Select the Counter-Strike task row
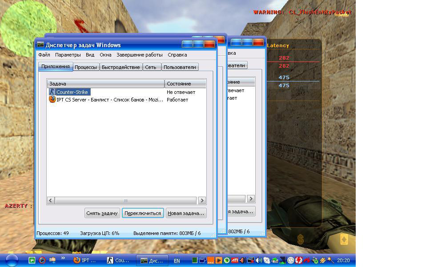The width and height of the screenshot is (438, 267). click(x=126, y=92)
